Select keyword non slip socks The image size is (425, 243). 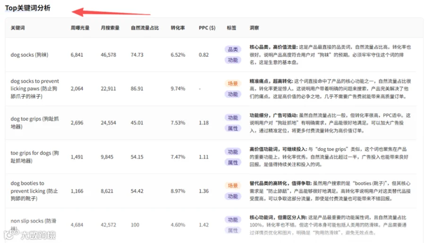34,224
